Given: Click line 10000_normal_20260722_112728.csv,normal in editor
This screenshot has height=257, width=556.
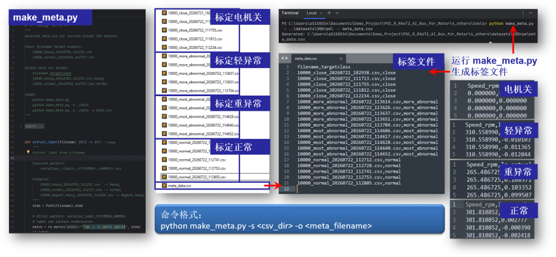Looking at the screenshot, I should (349, 166).
